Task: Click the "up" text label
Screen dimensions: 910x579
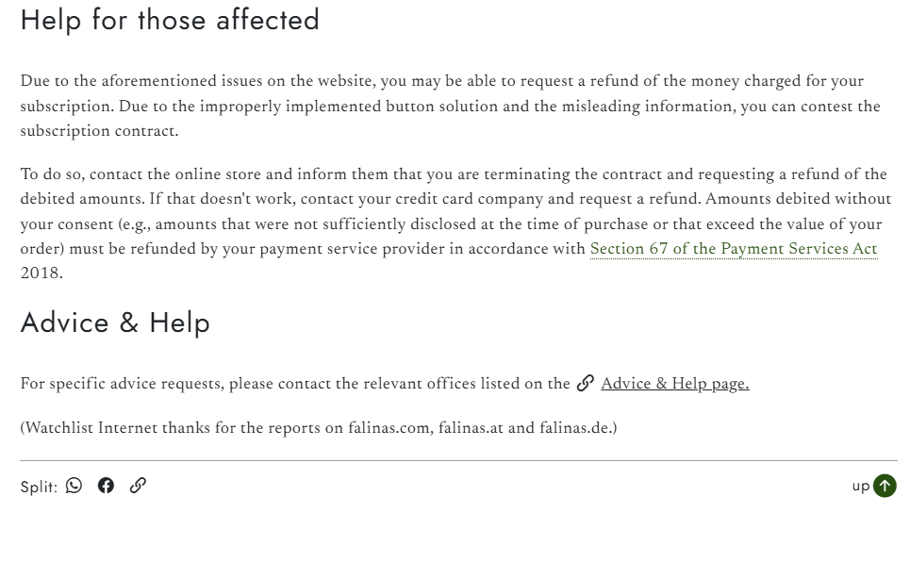Action: (x=860, y=486)
